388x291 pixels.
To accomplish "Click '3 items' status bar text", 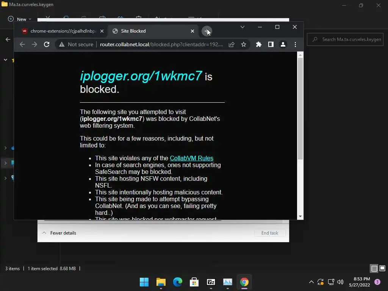I will pyautogui.click(x=13, y=269).
